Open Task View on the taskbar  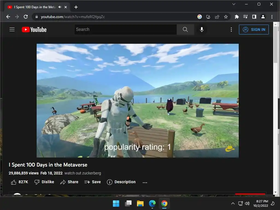tap(128, 203)
